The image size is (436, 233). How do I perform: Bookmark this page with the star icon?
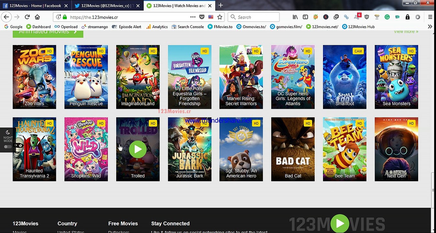[x=220, y=17]
